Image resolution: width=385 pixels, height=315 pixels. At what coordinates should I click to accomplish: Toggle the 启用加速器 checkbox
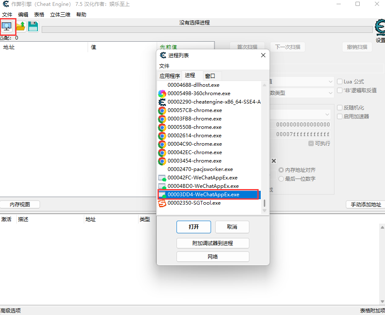click(340, 116)
